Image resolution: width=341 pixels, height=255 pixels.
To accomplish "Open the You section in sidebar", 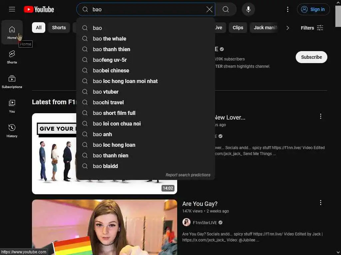I will 12,106.
